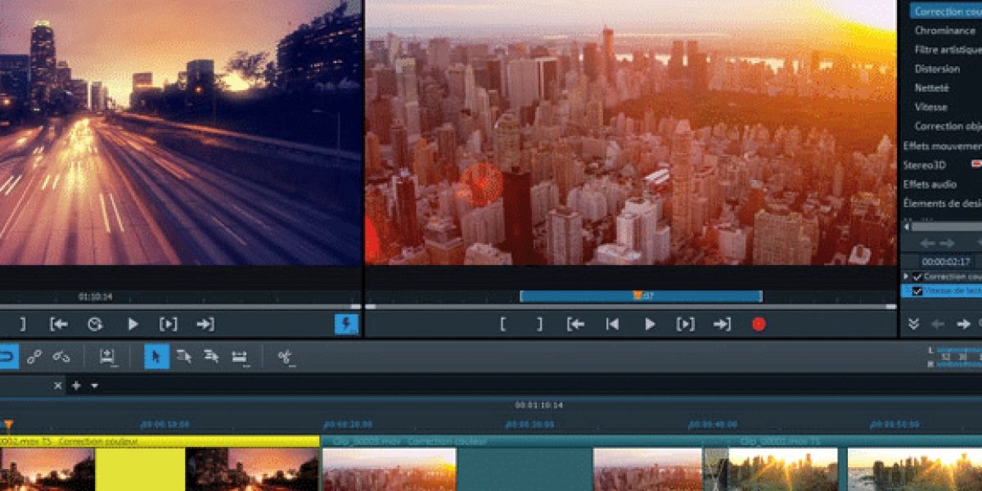The height and width of the screenshot is (491, 982).
Task: Play the selected range in source monitor
Action: coord(169,324)
